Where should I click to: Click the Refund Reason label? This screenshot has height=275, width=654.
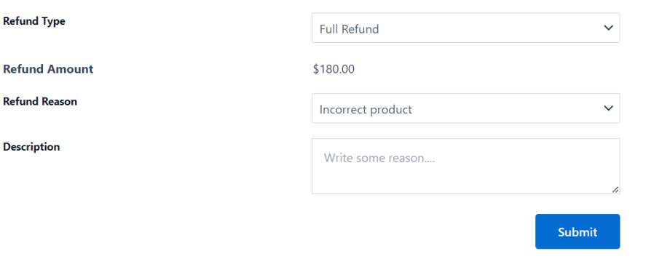40,101
